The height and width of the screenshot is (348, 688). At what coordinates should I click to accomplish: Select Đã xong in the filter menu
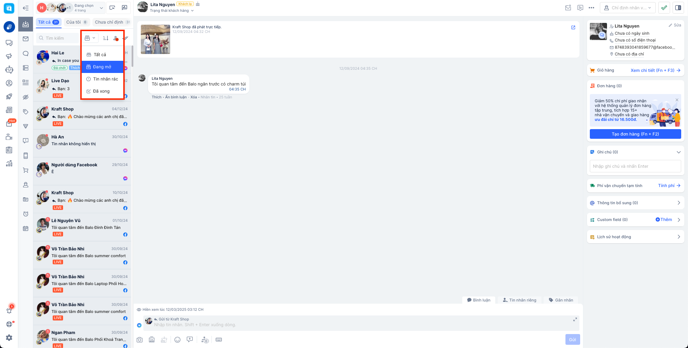pos(102,91)
